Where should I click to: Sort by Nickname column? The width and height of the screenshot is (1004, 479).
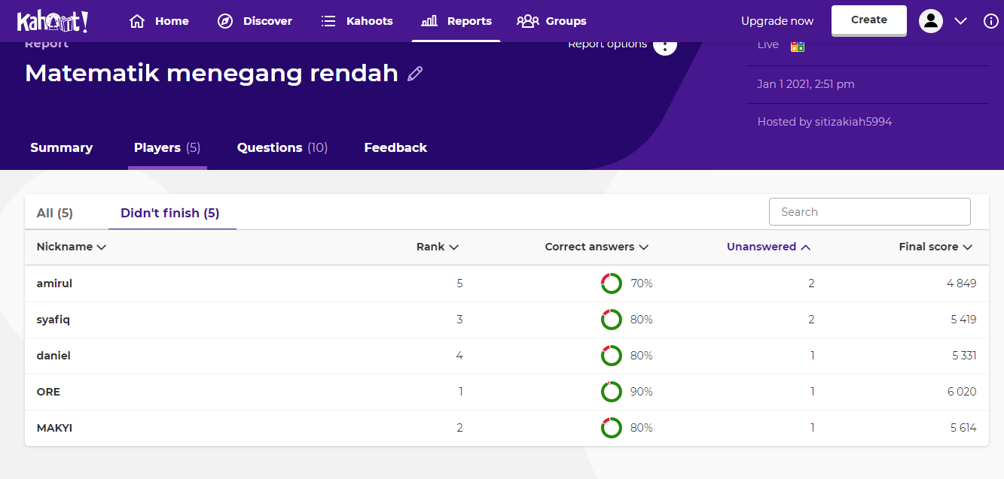pyautogui.click(x=72, y=247)
